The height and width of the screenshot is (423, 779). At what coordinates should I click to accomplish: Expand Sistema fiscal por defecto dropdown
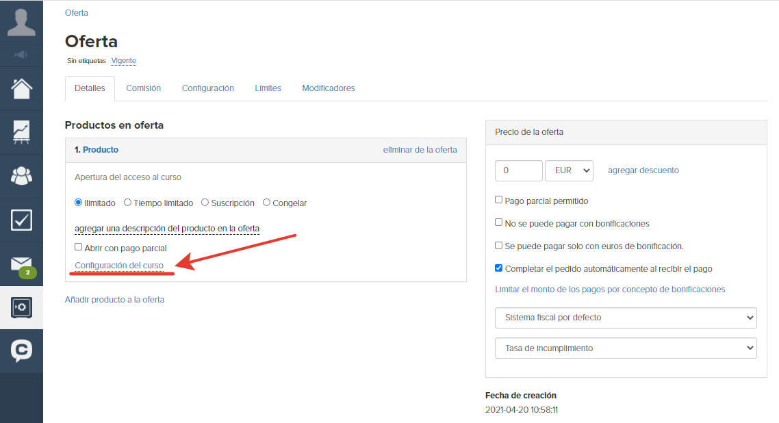pyautogui.click(x=626, y=318)
